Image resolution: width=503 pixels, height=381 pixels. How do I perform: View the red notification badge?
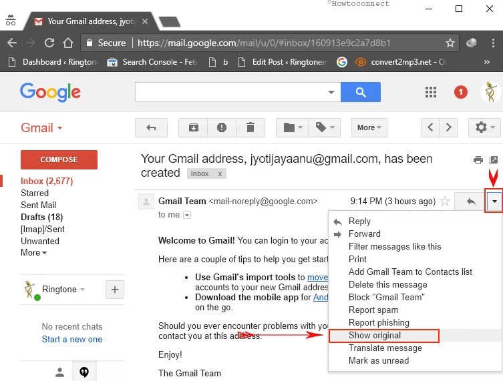(x=461, y=92)
